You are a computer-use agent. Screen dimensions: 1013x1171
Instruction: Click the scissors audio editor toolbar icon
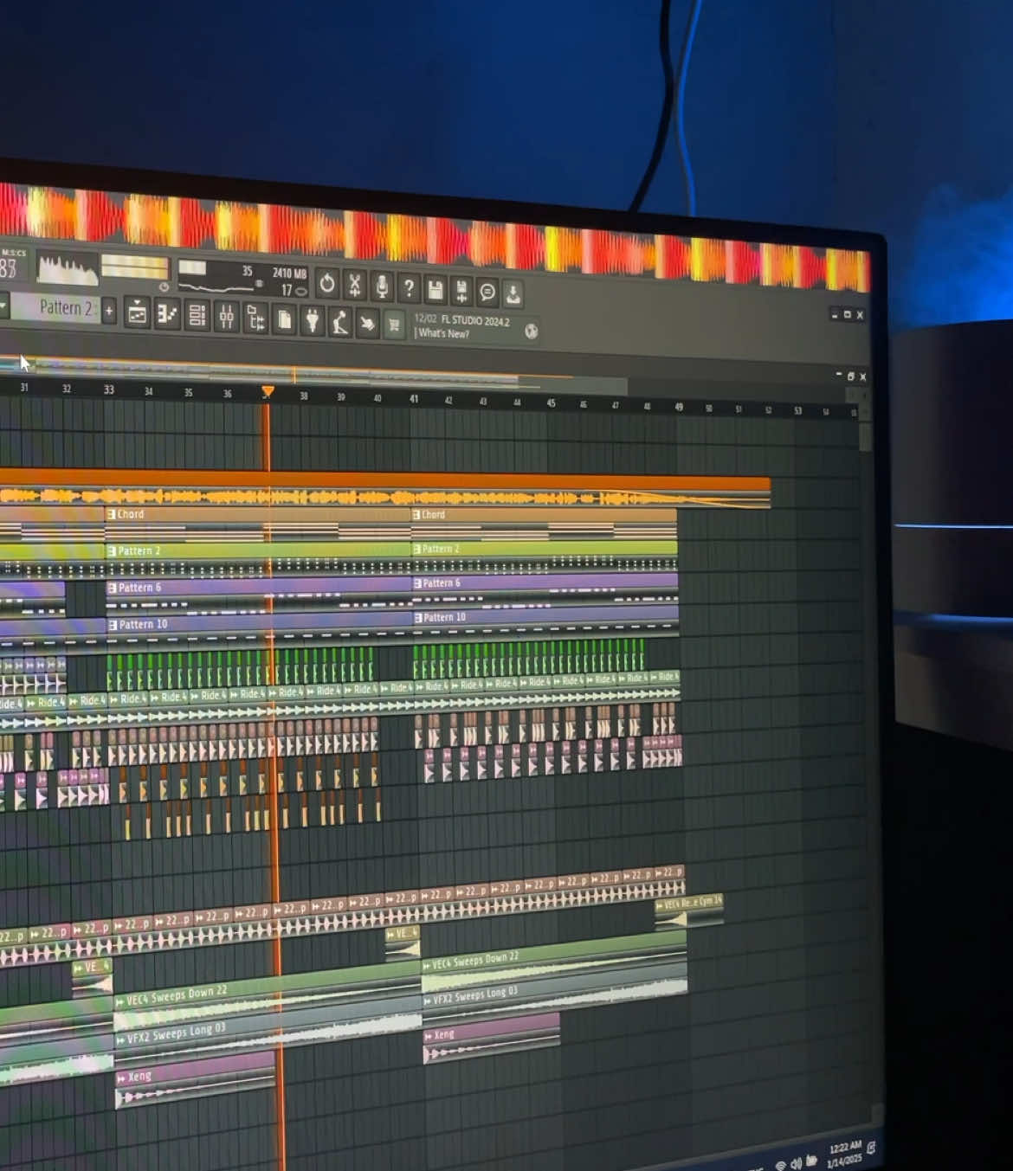pos(354,285)
